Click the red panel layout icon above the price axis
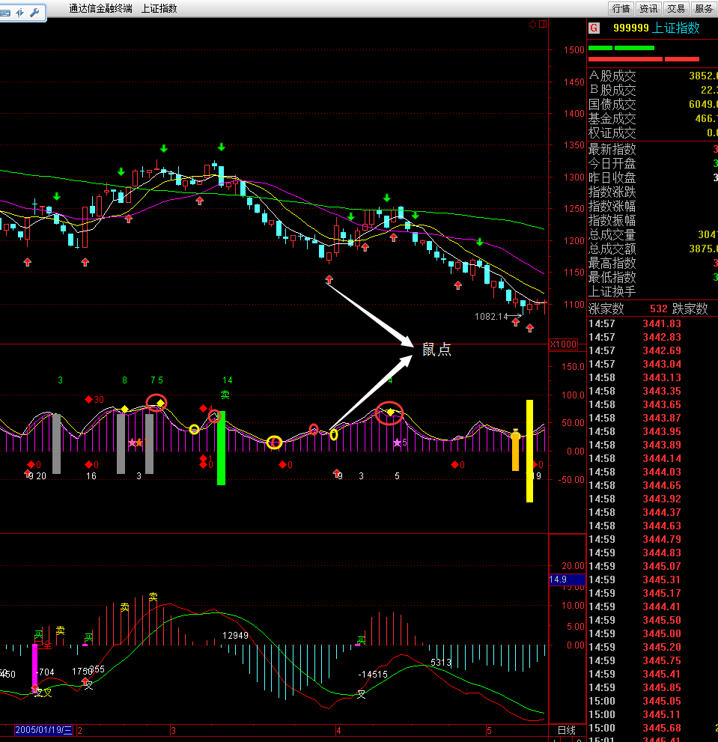The width and height of the screenshot is (718, 742). click(x=542, y=24)
